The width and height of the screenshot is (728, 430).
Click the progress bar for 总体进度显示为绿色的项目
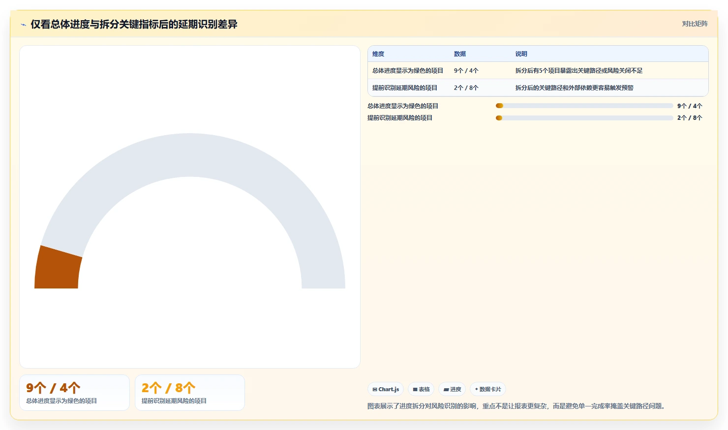(x=584, y=106)
